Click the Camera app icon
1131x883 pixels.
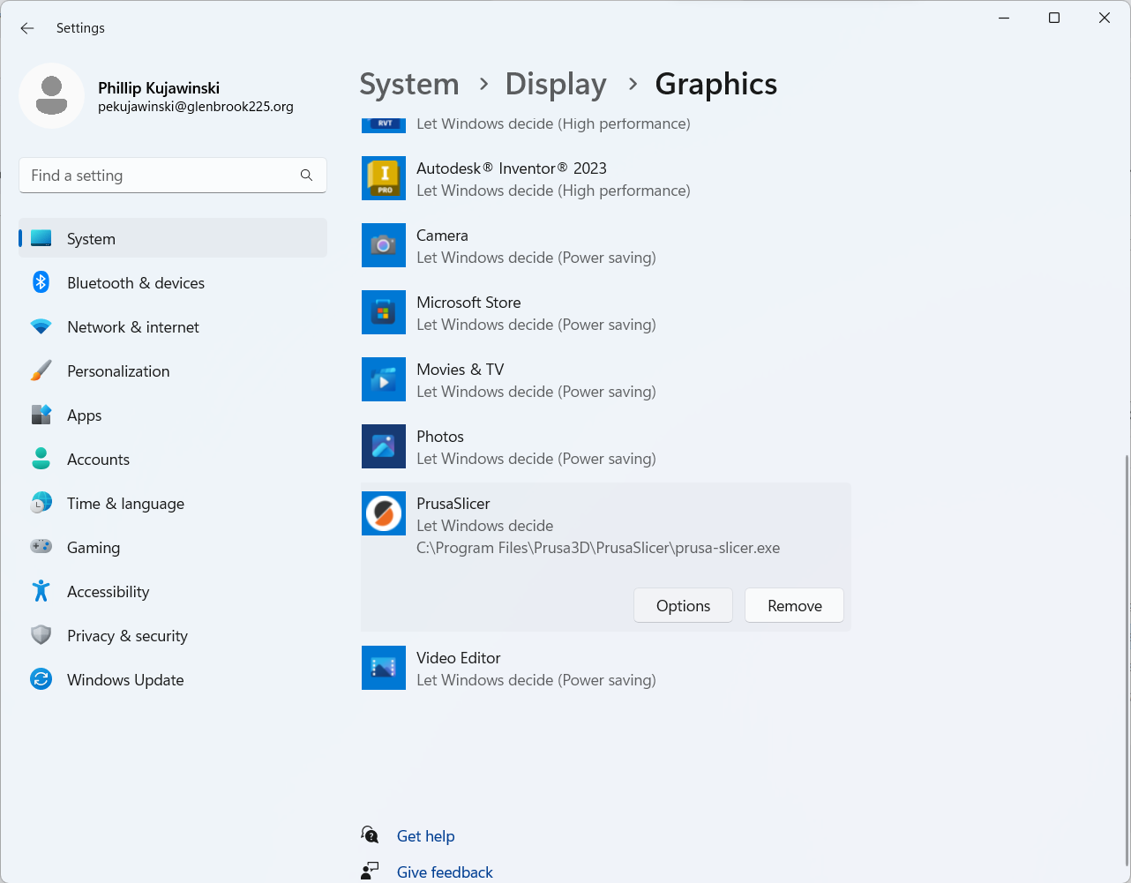coord(384,245)
